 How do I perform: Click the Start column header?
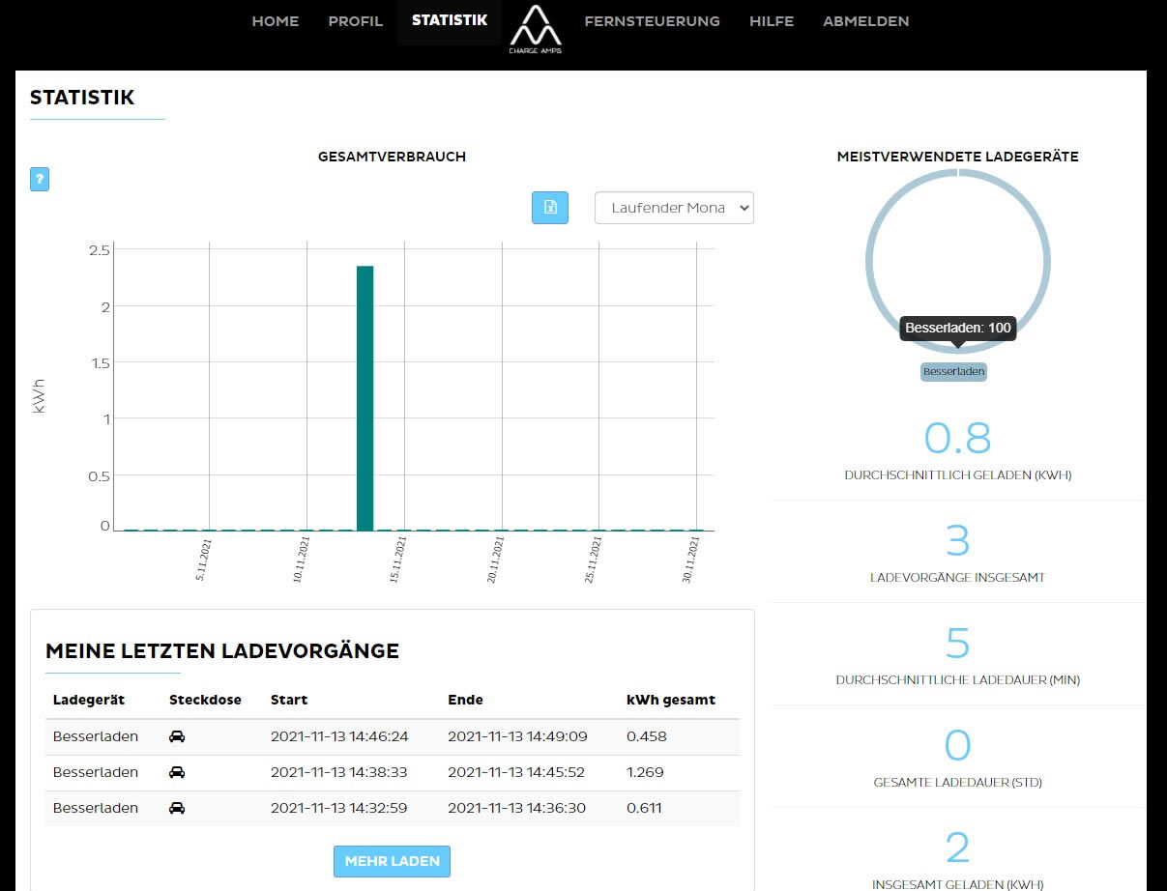tap(289, 700)
